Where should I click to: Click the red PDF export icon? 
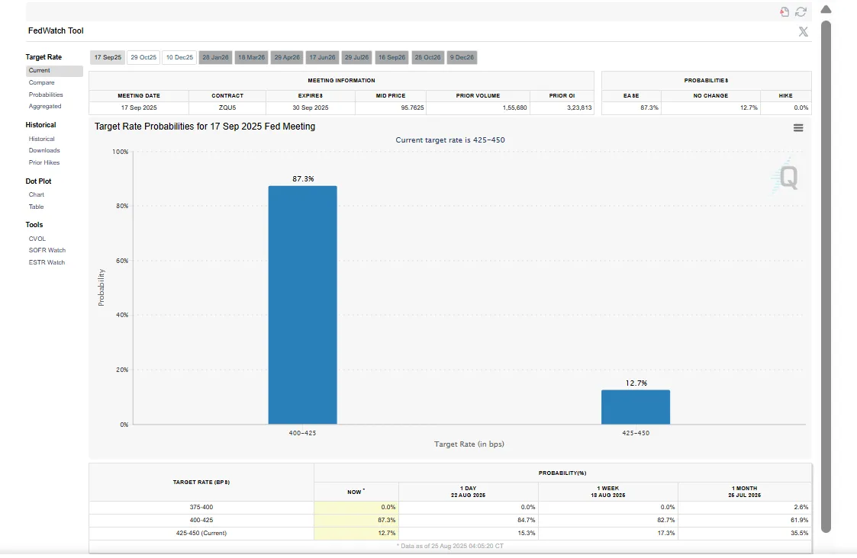[x=785, y=11]
